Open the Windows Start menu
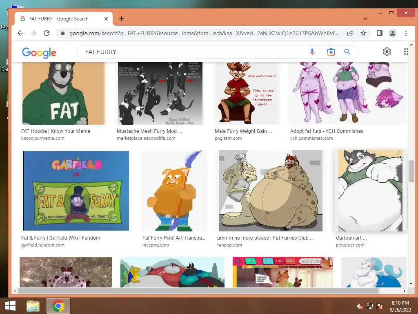This screenshot has width=418, height=314. coord(10,306)
